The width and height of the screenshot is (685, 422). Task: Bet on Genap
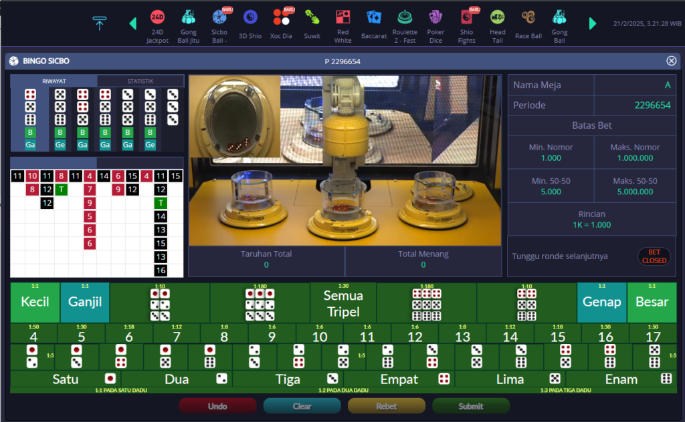click(601, 302)
